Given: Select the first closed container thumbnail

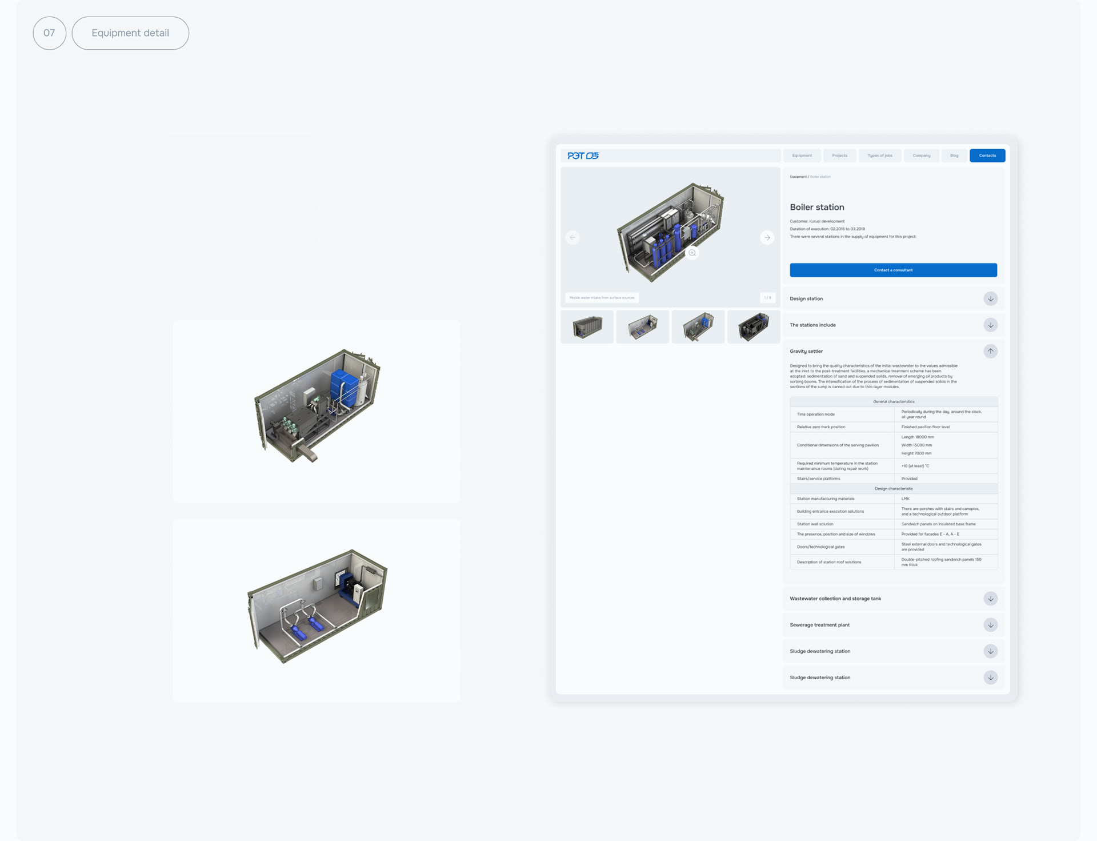Looking at the screenshot, I should (x=587, y=327).
